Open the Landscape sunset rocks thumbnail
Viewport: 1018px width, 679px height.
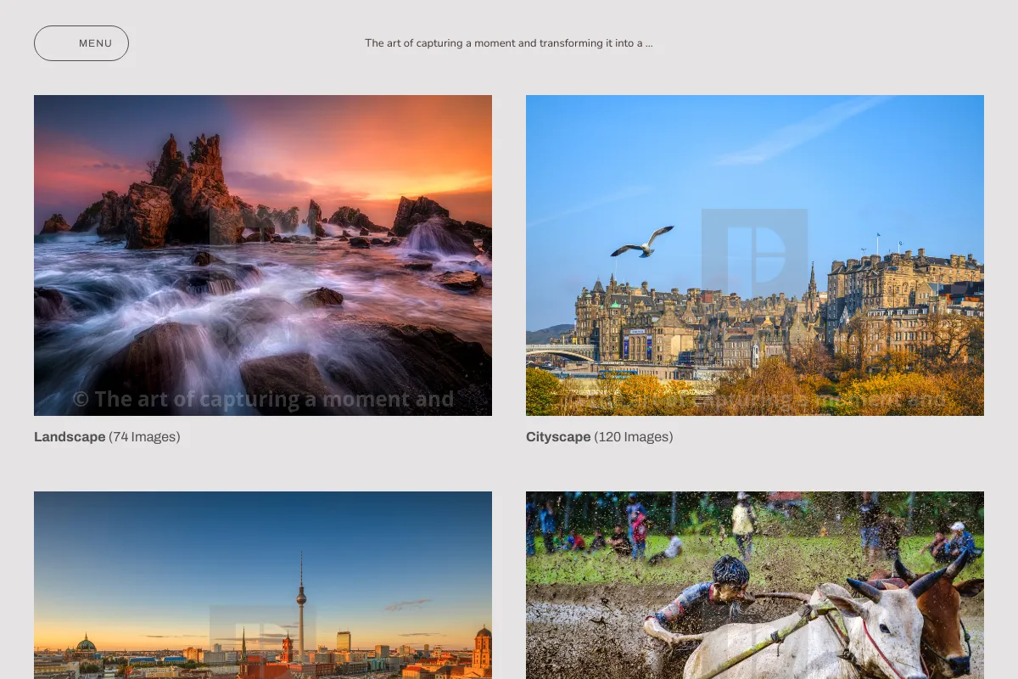coord(263,255)
